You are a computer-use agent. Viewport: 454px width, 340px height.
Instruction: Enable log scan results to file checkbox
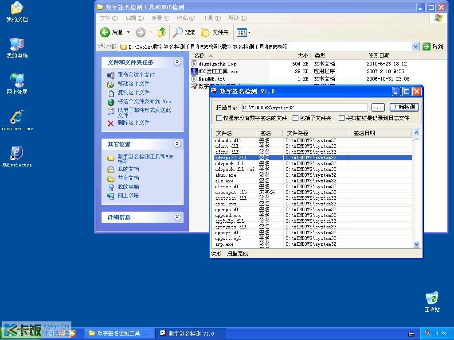pyautogui.click(x=342, y=118)
